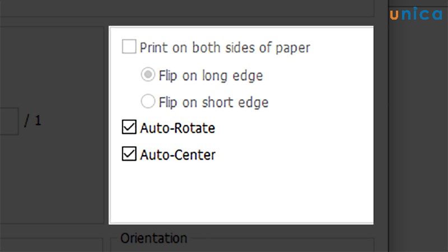Click the "Auto-Rotate" label text
Screen dimensions: 448x252
point(178,128)
